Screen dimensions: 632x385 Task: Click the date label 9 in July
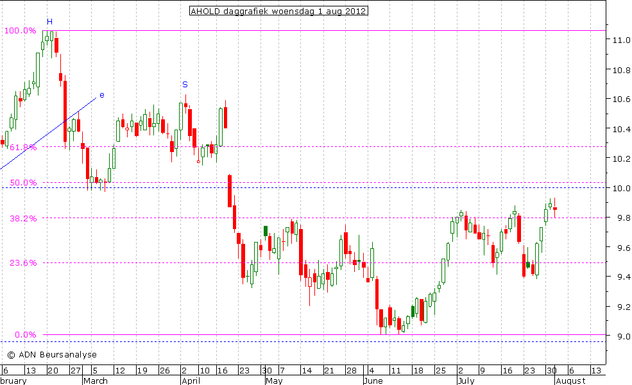[482, 370]
